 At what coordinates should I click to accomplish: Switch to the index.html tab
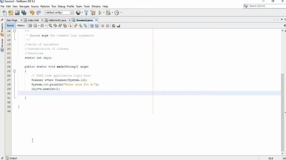coord(33,20)
